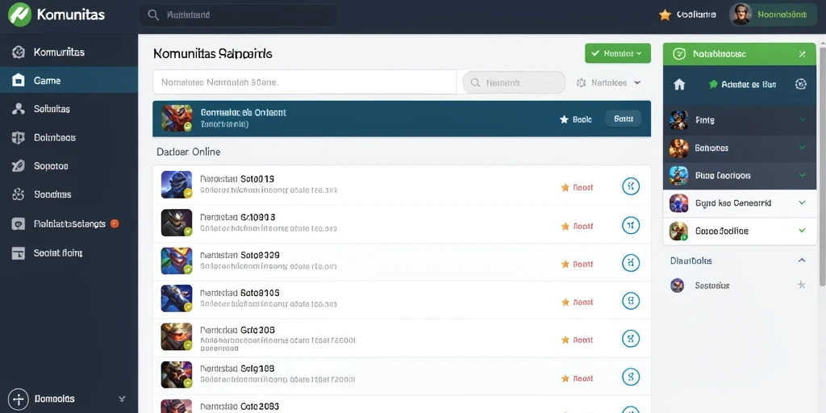Screen dimensions: 826x413
Task: Click the plus circle icon at sidebar bottom
Action: 19,398
